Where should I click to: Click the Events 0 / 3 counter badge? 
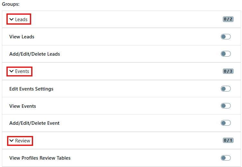tap(228, 71)
